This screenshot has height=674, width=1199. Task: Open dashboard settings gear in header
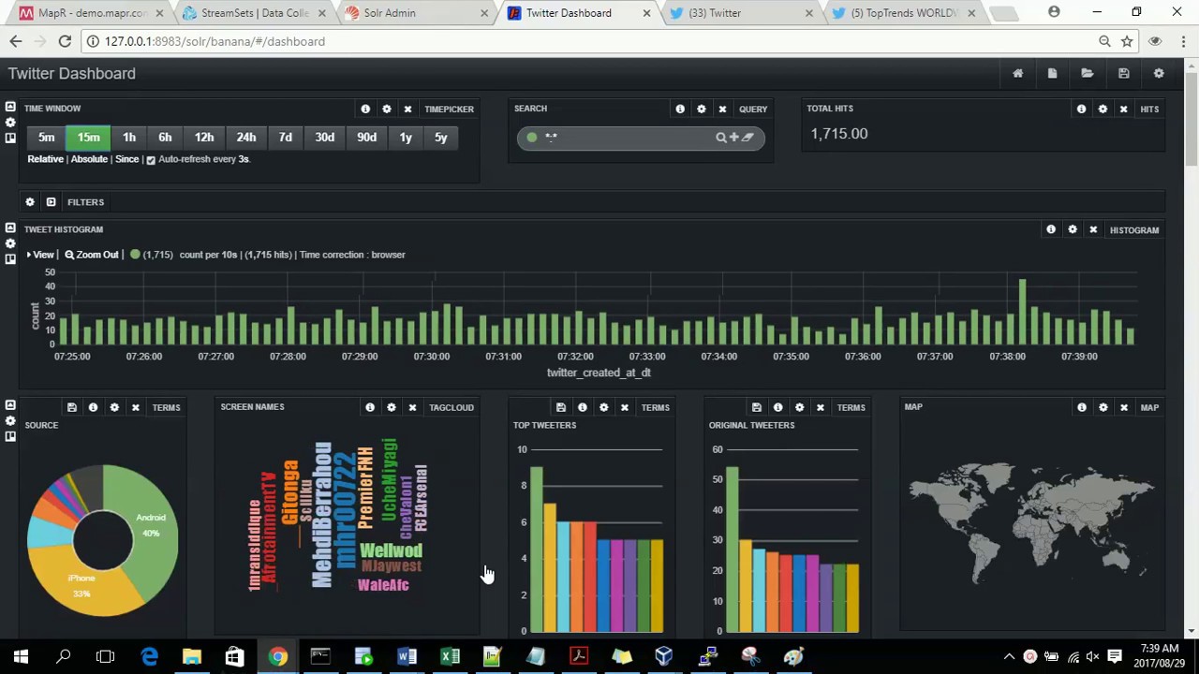1159,74
